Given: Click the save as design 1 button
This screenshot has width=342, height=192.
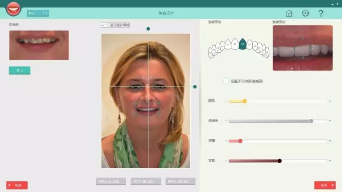Looking at the screenshot, I should click(x=111, y=181).
